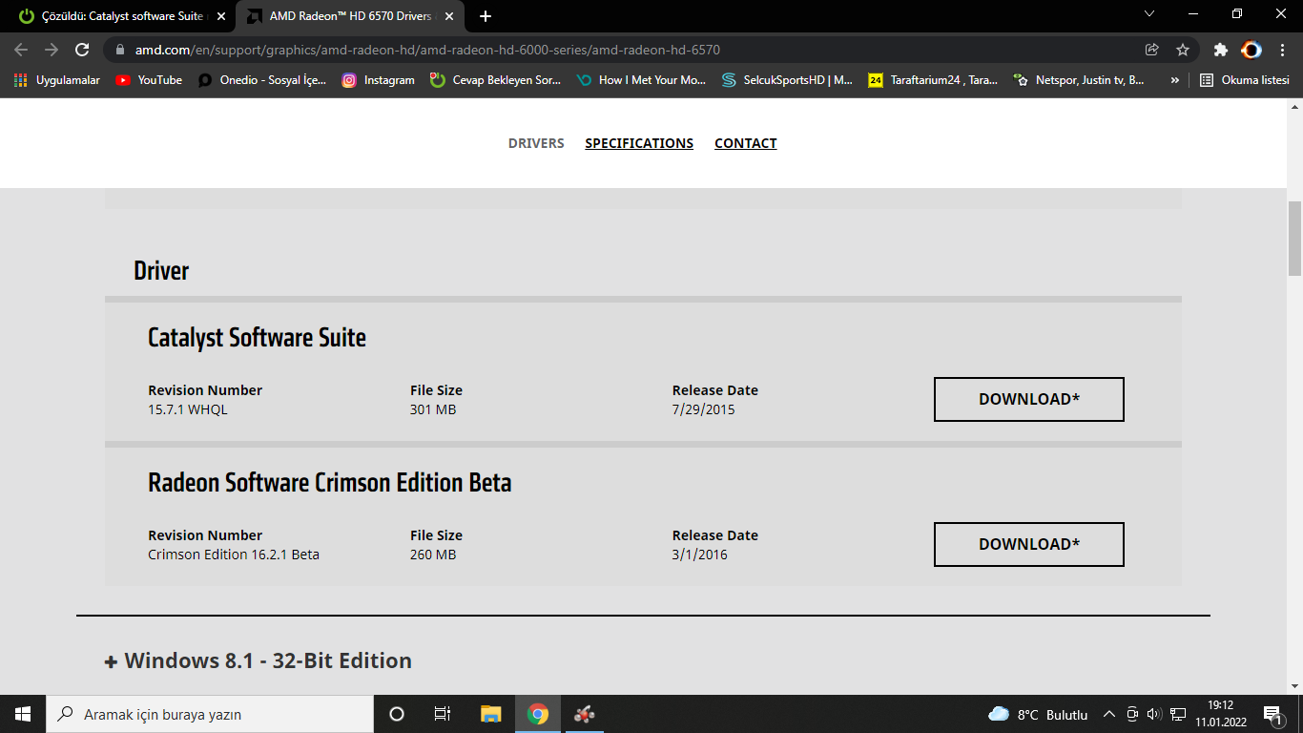Bookmark this page with the star icon
Screen dimensions: 1303x733
pyautogui.click(x=1183, y=50)
